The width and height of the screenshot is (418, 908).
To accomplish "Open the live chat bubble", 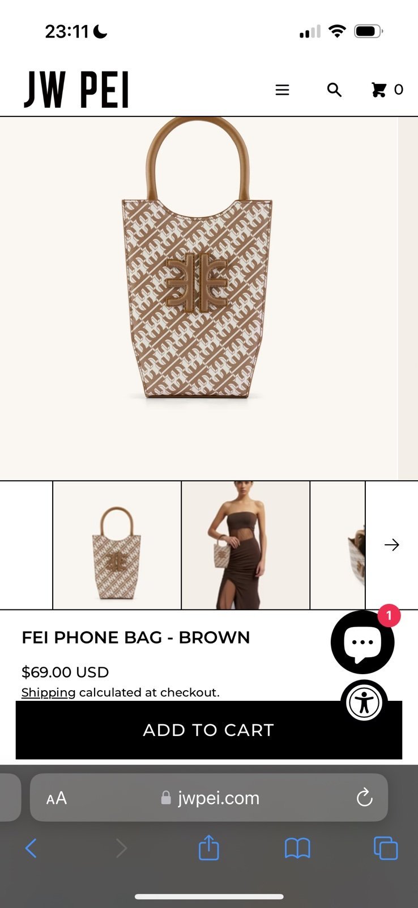I will pyautogui.click(x=362, y=642).
